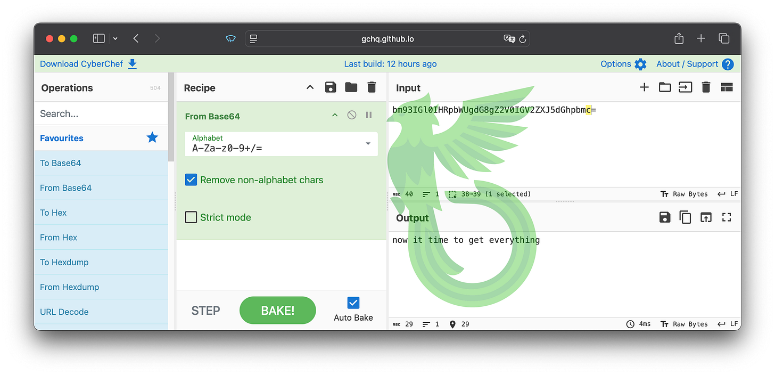The height and width of the screenshot is (375, 775).
Task: Replace input with output icon
Action: pyautogui.click(x=706, y=217)
